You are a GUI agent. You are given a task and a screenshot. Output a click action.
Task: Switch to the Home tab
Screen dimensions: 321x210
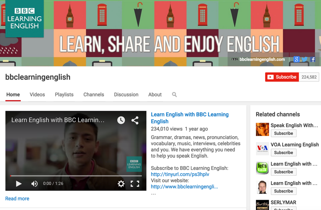pos(13,94)
